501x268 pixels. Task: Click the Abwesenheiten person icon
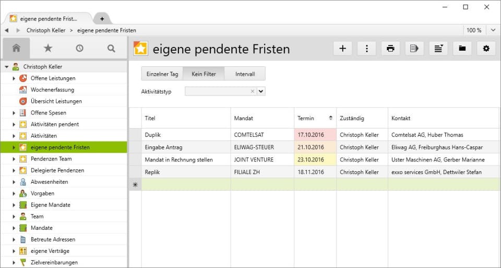(x=23, y=182)
